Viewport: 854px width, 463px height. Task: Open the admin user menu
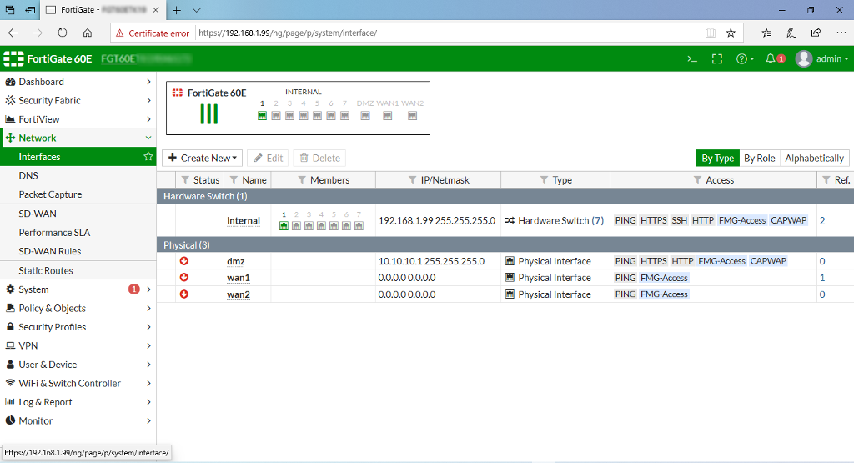[x=821, y=59]
